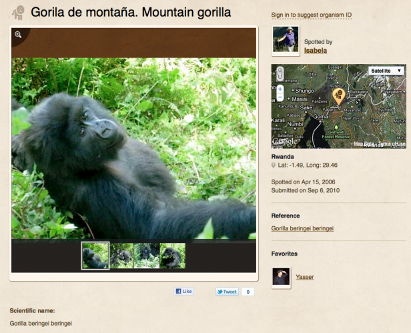Open Isabela's profile link
The width and height of the screenshot is (411, 333).
click(x=315, y=50)
